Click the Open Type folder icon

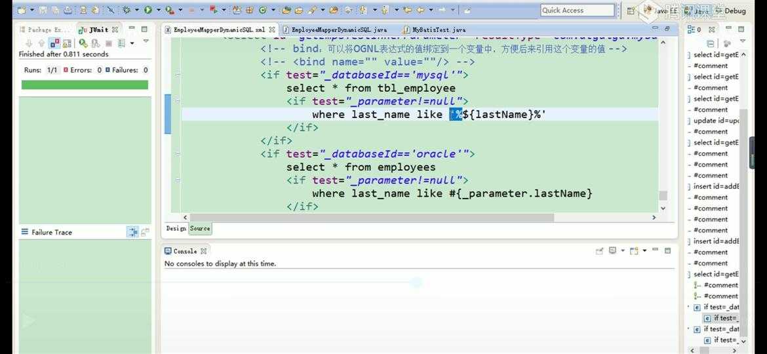[x=286, y=10]
